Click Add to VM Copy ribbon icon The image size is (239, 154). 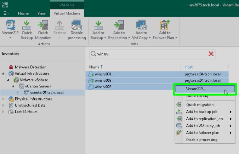(141, 25)
